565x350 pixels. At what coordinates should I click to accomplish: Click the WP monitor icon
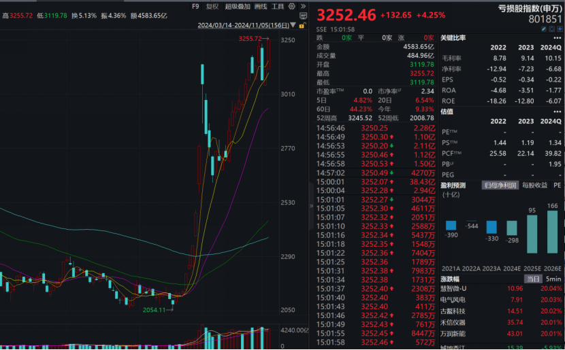pos(304,16)
